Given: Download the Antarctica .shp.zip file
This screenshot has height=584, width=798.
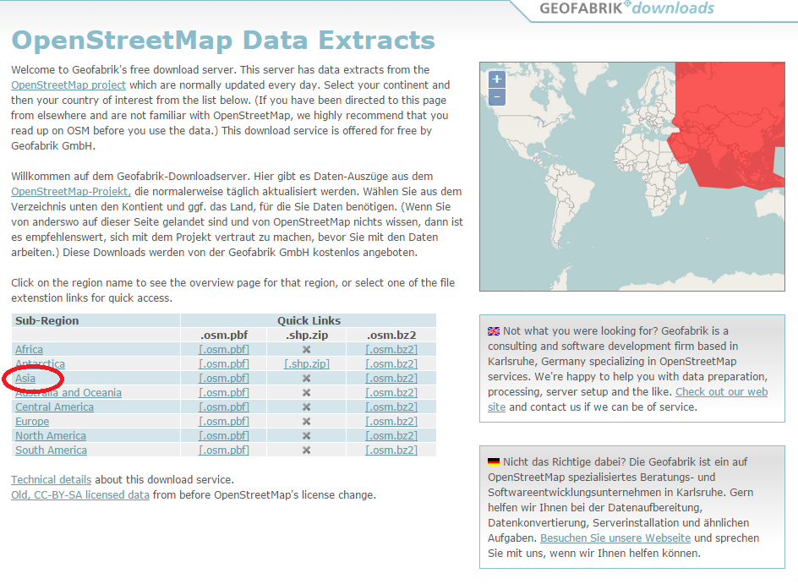Looking at the screenshot, I should click(305, 363).
